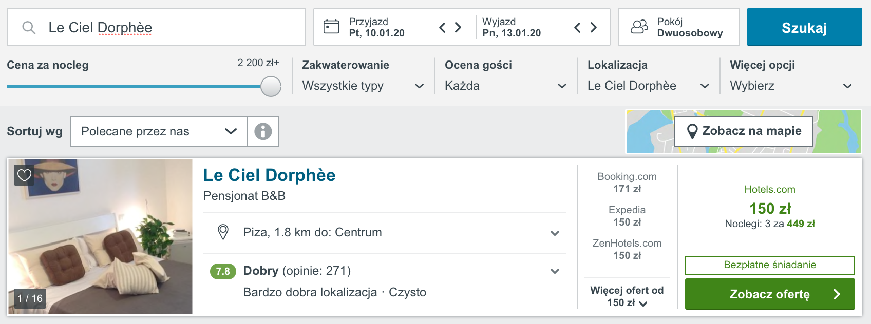Select the Expedia 150 zł offer

pyautogui.click(x=627, y=216)
